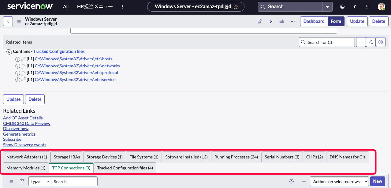Switch to the Software Installed (13) tab
This screenshot has height=188, width=391.
point(186,157)
